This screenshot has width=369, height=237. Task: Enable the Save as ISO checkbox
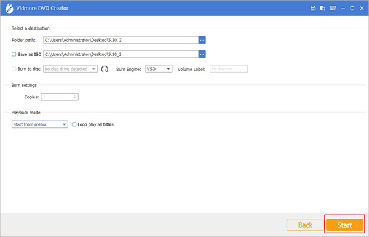tap(14, 54)
